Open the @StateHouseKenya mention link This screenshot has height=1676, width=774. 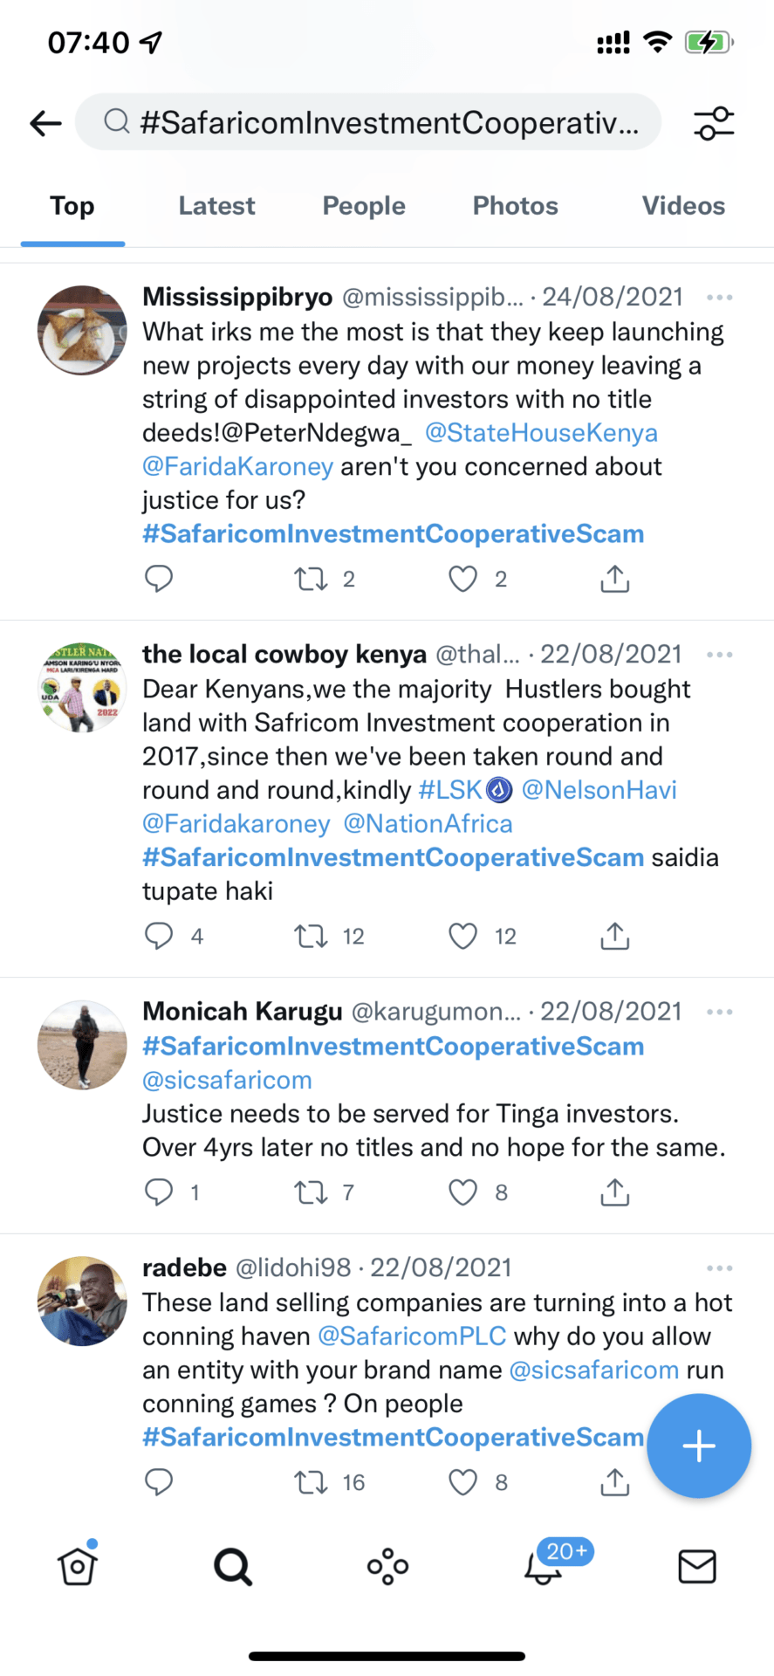click(541, 433)
